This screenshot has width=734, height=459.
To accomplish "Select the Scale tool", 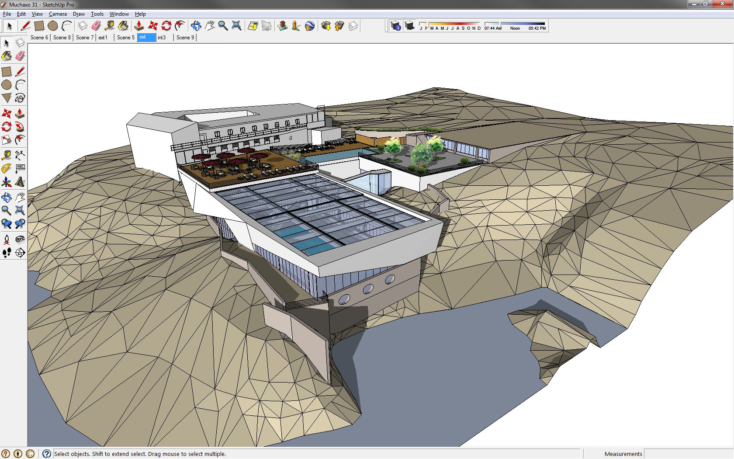I will point(7,140).
